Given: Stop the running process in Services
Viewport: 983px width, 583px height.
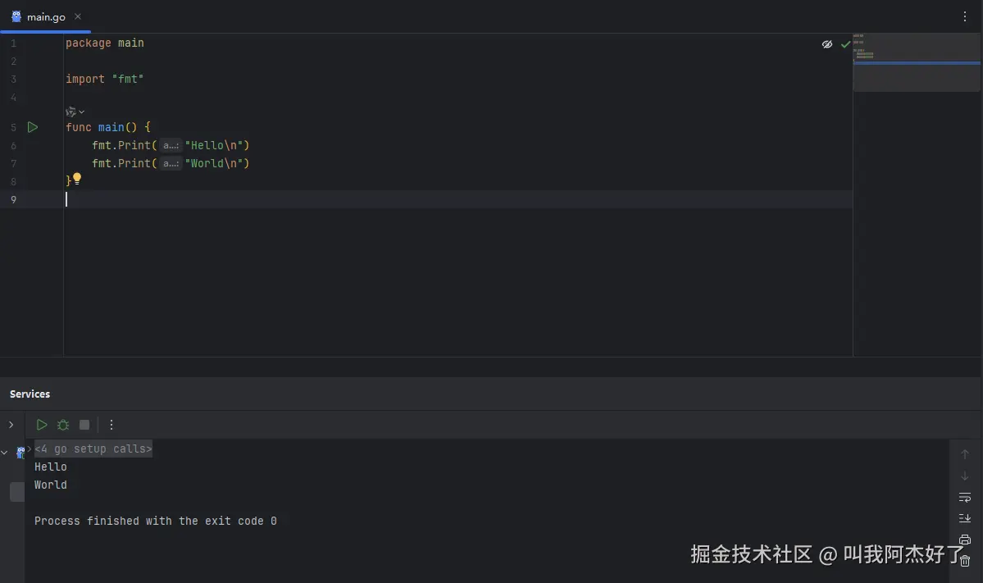Looking at the screenshot, I should pos(84,425).
